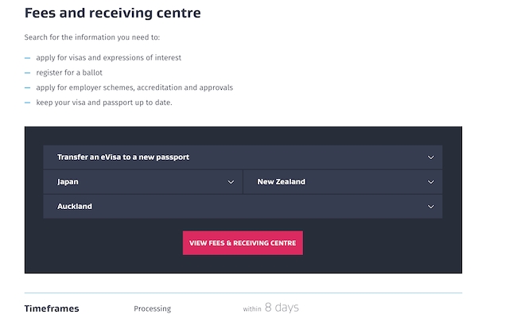
Task: Click the View Fees & Receiving Centre button
Action: 243,243
